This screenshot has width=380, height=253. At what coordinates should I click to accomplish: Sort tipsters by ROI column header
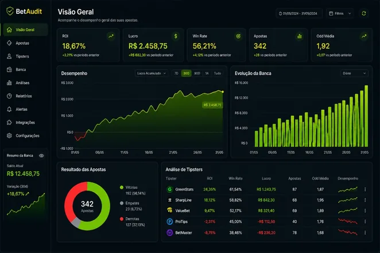[210, 178]
